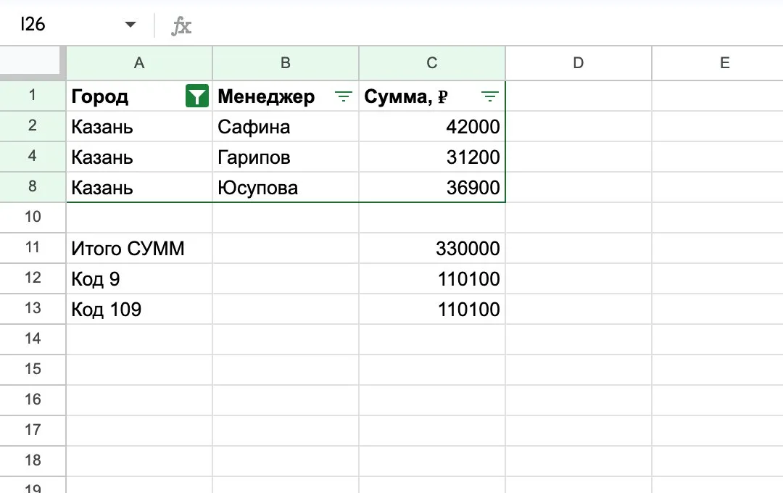Select row 1 header
This screenshot has width=783, height=493.
33,96
